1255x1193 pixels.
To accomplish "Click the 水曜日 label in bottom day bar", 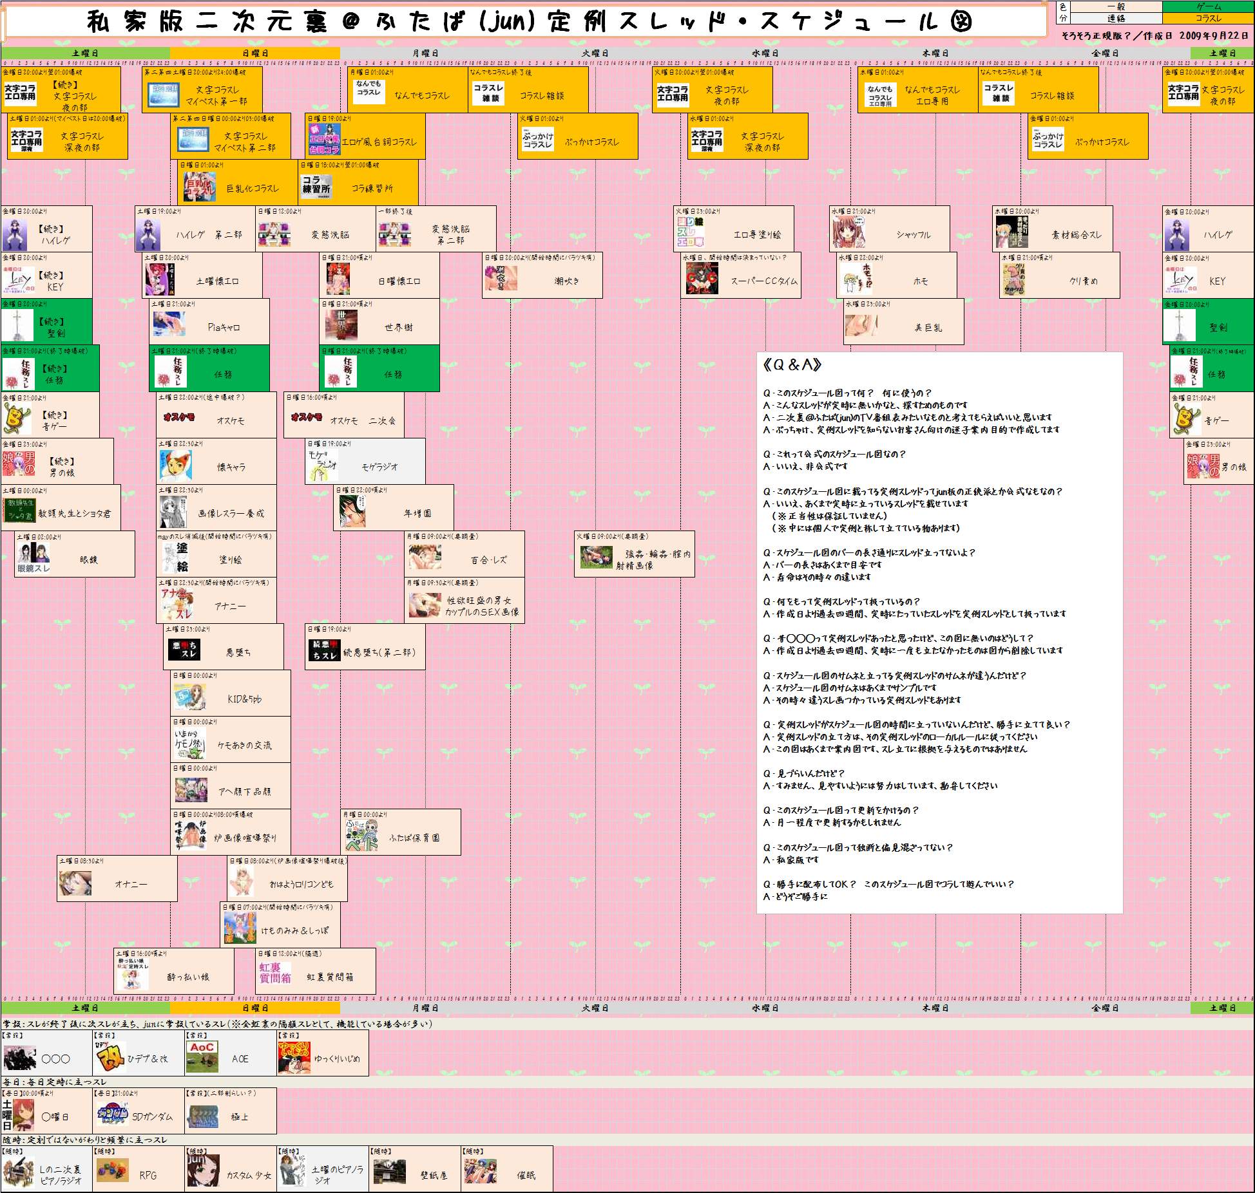I will tap(765, 1008).
